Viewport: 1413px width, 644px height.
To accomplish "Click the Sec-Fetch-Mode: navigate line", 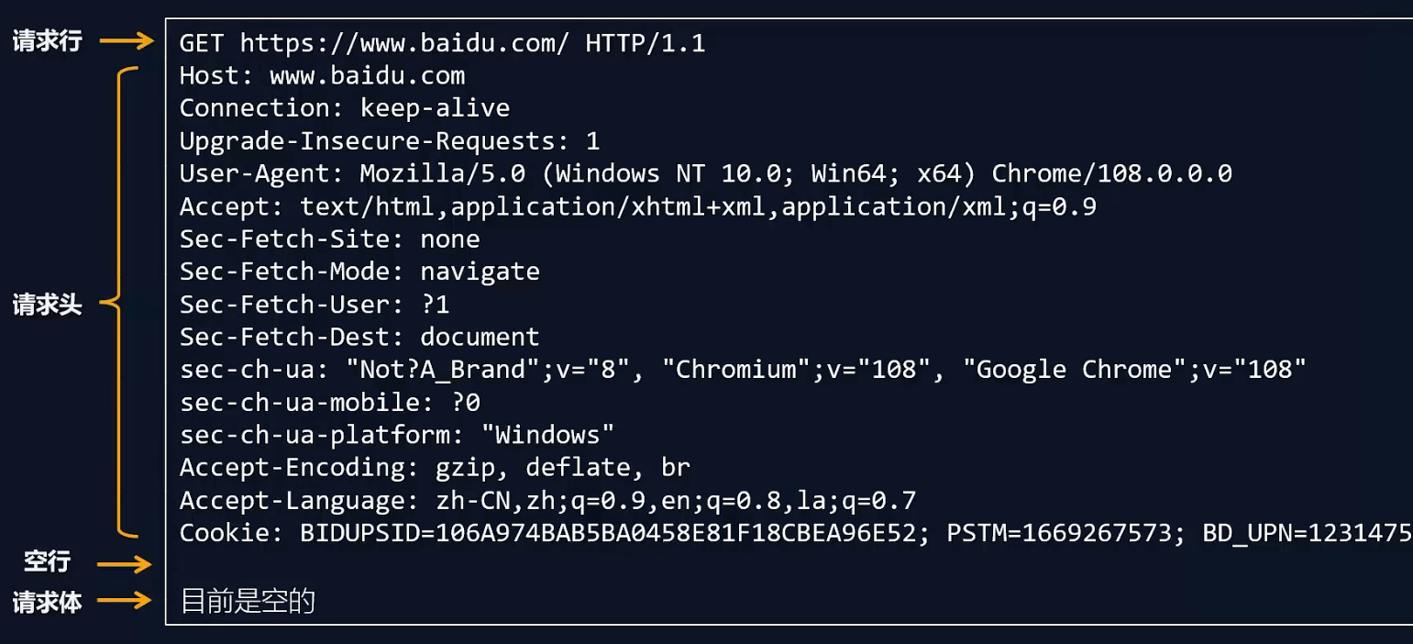I will 359,272.
